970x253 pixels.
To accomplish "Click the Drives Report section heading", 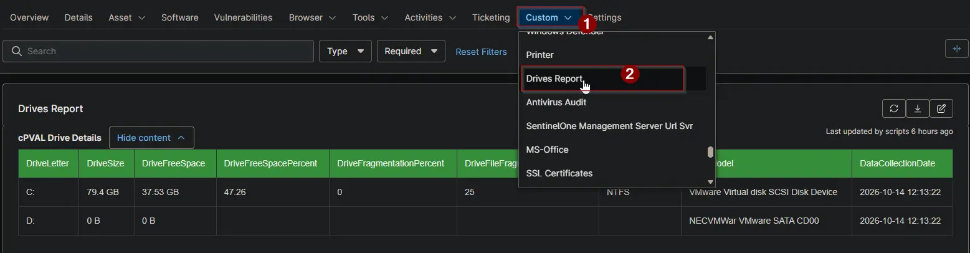I will coord(50,108).
